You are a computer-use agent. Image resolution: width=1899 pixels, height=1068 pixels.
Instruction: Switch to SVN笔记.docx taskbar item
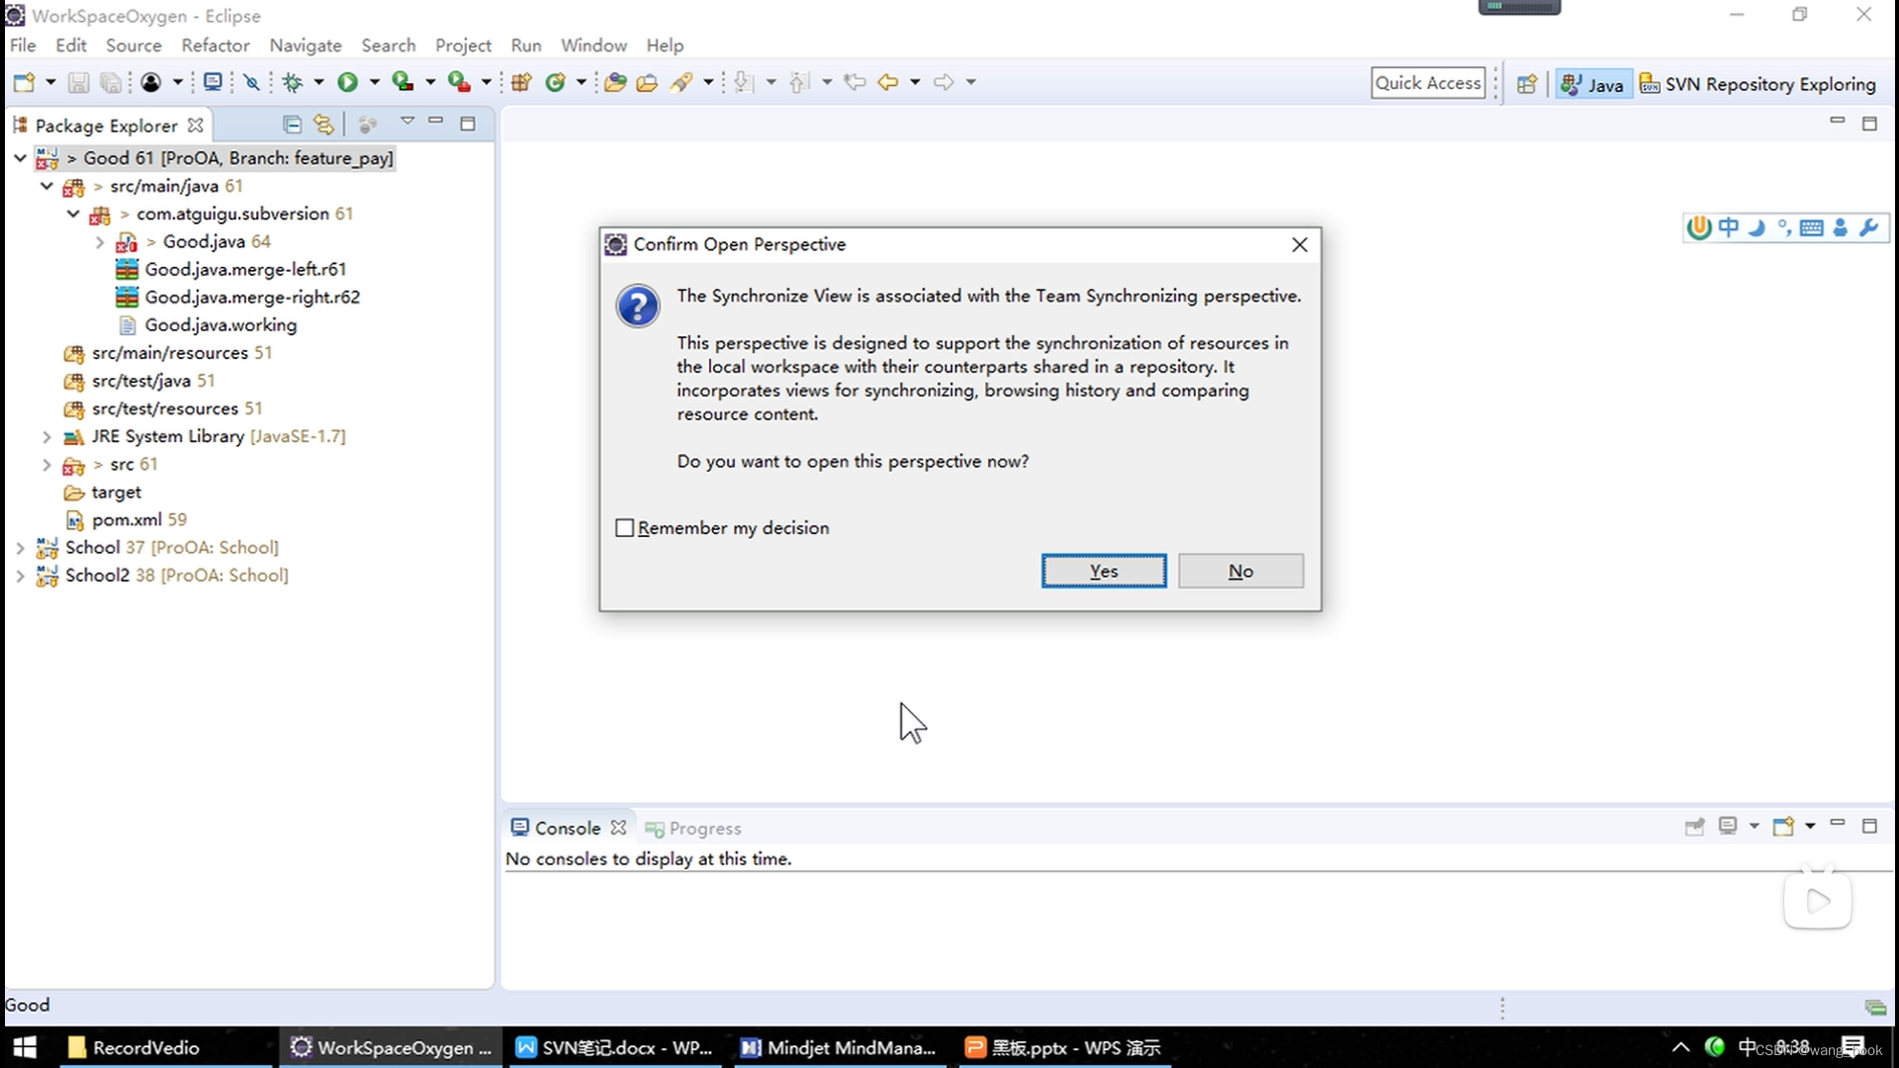pos(615,1047)
